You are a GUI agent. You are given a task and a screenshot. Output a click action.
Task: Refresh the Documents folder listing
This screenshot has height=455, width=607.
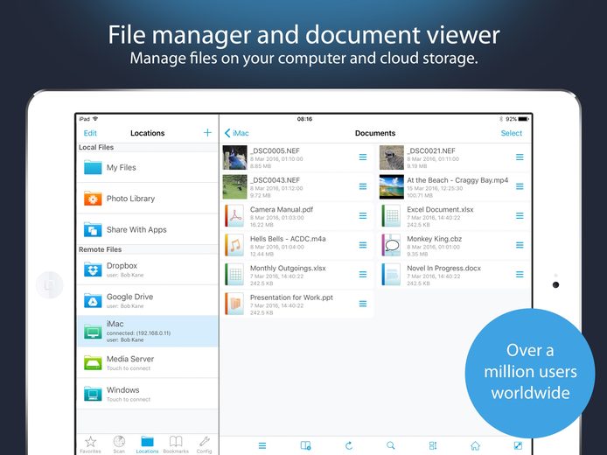pos(349,445)
